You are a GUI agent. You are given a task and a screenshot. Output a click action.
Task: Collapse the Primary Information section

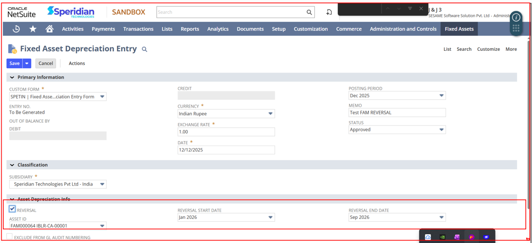pyautogui.click(x=12, y=77)
